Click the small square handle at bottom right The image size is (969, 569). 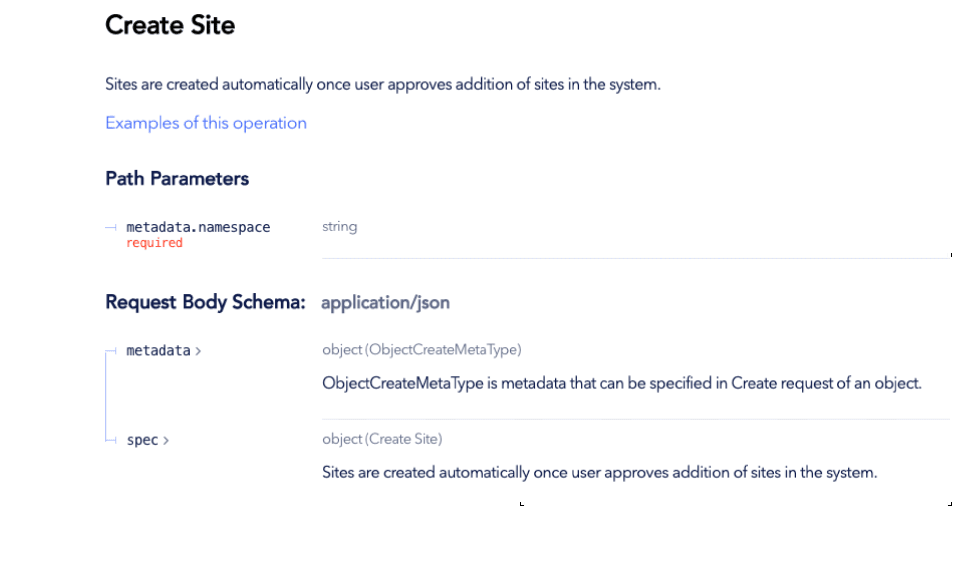coord(949,504)
